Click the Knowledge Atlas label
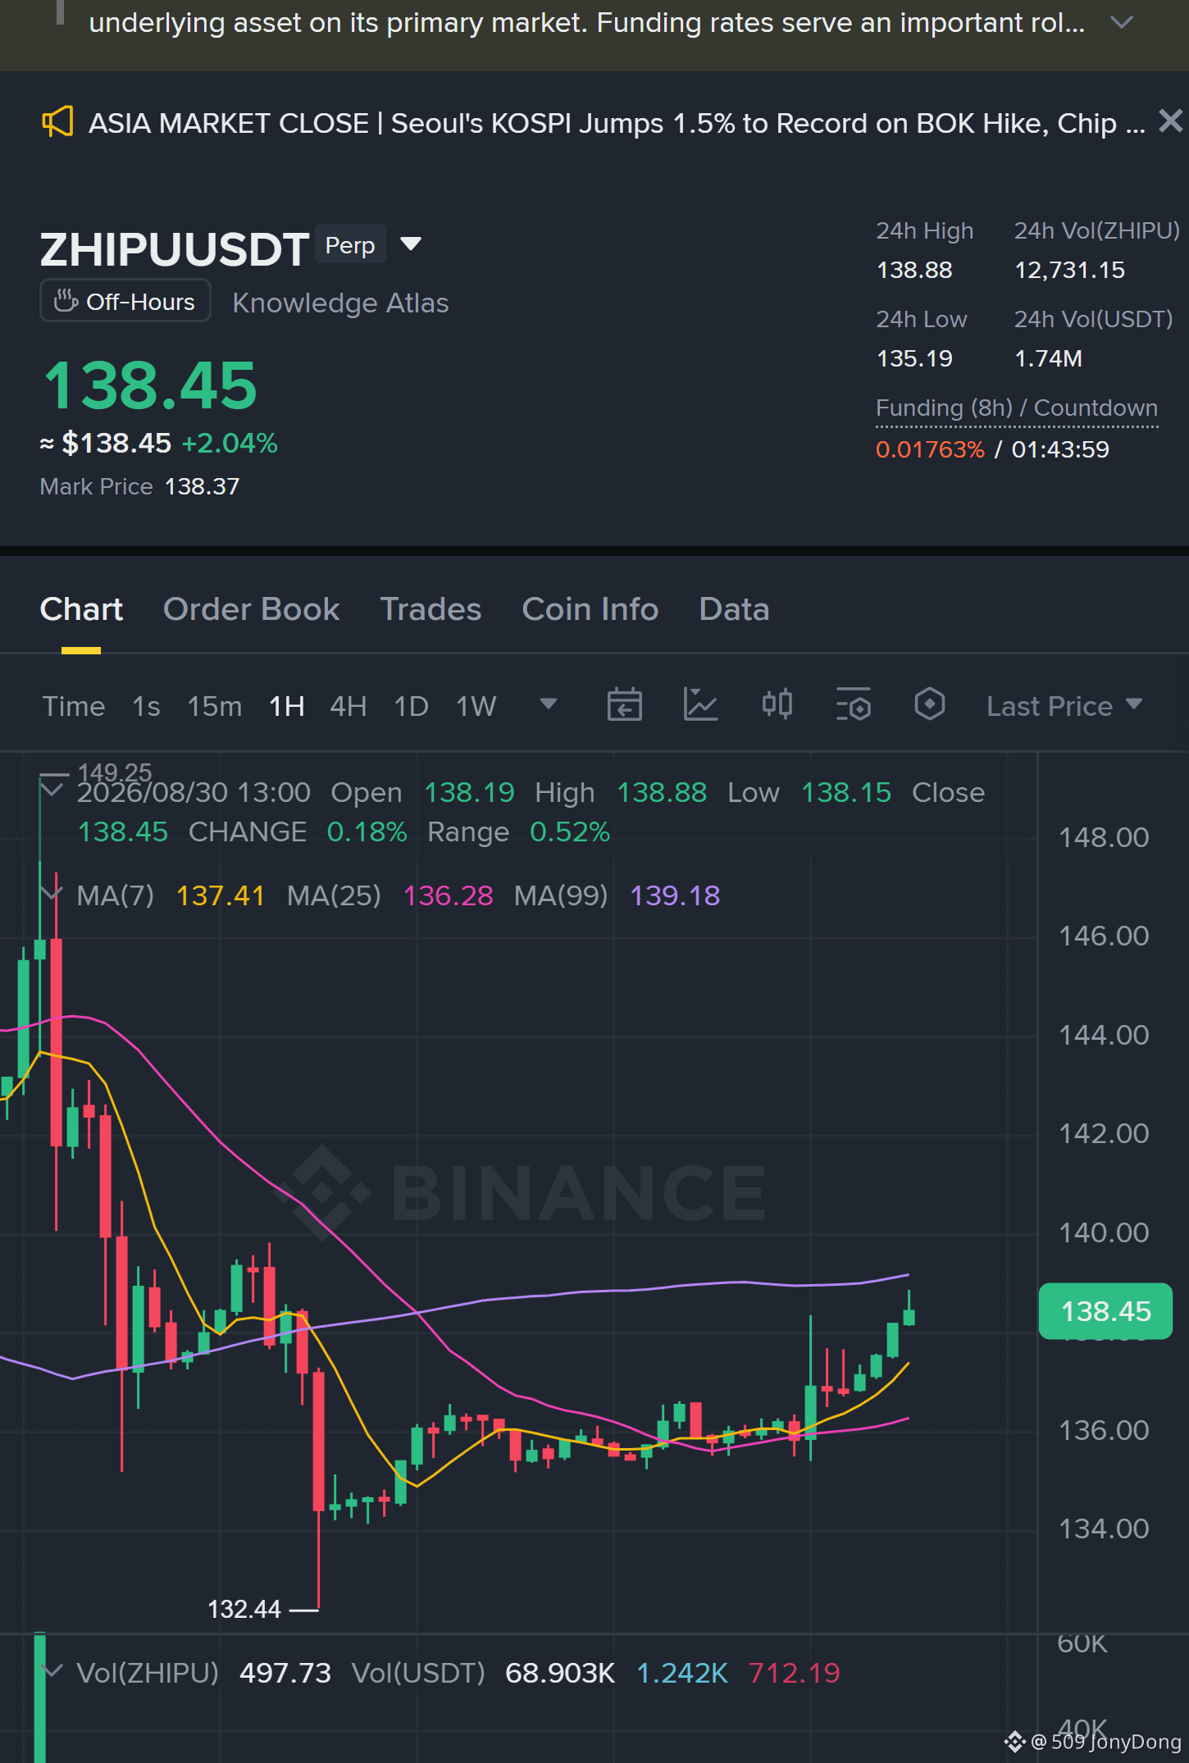This screenshot has height=1763, width=1189. tap(340, 303)
